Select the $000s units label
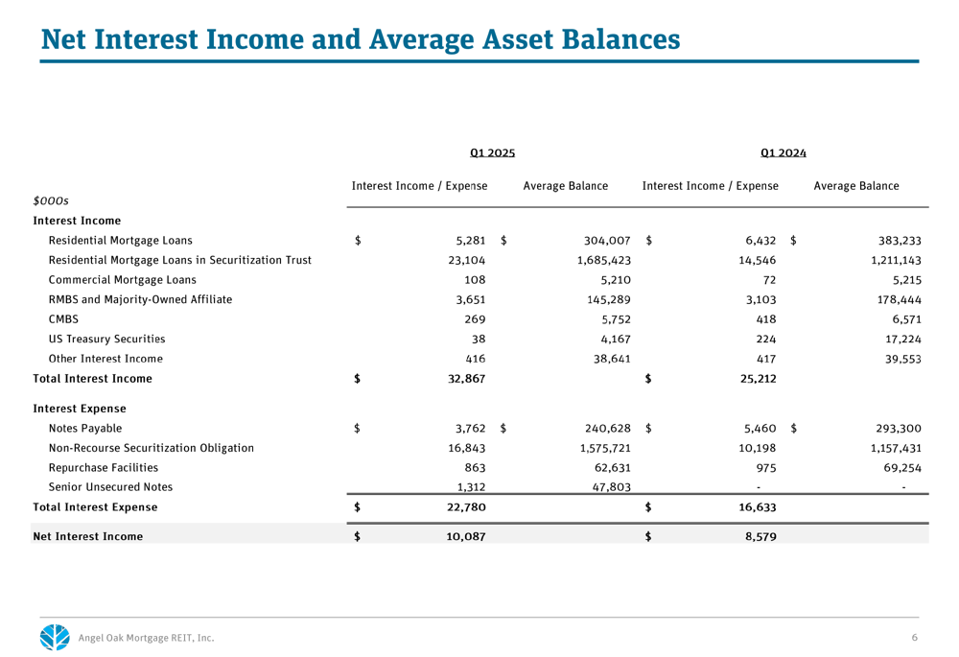Screen dimensions: 959x657 (x=51, y=200)
